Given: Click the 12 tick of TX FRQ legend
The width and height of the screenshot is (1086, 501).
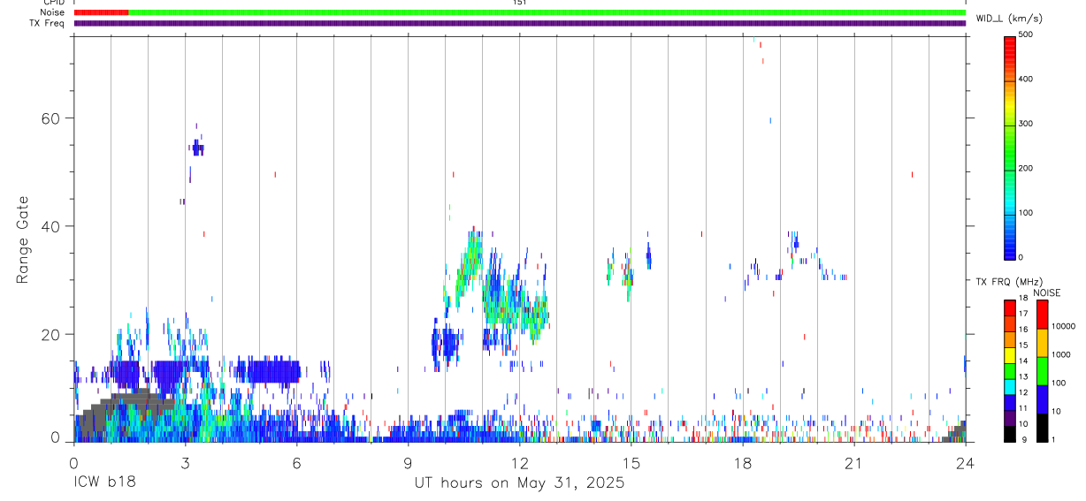Looking at the screenshot, I should 1022,391.
